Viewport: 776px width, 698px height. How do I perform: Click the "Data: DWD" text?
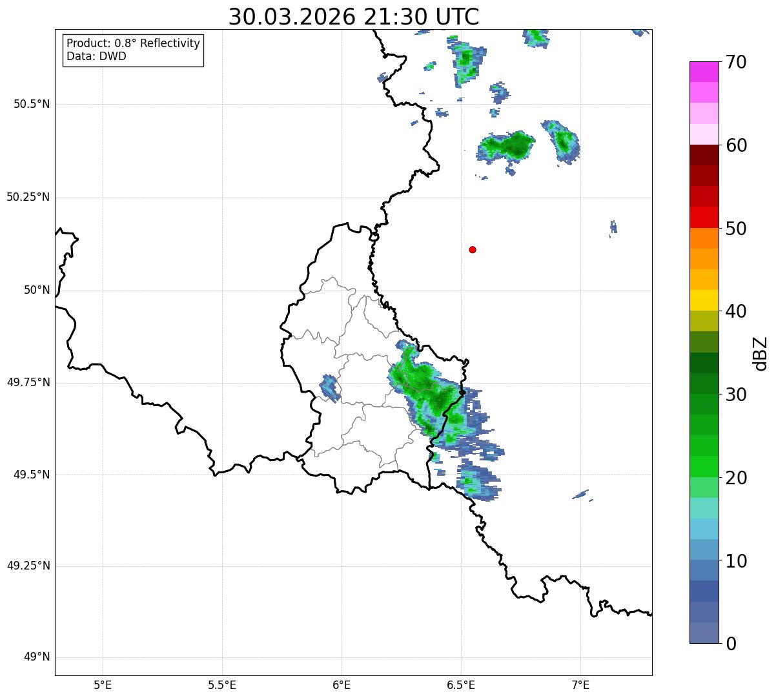[x=96, y=56]
